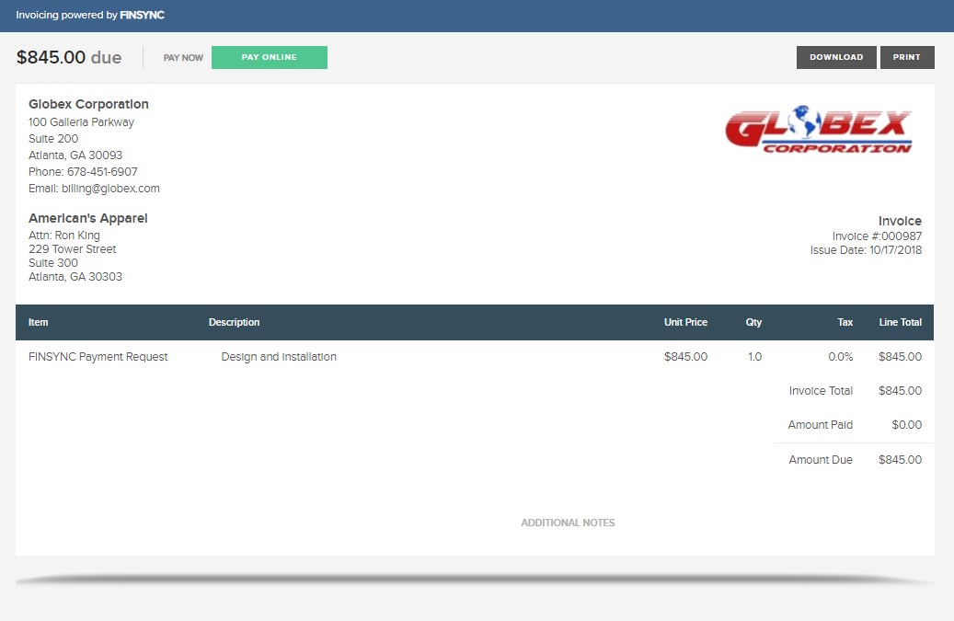Select the FINSYNC Payment Request item cell
This screenshot has height=621, width=954.
98,357
